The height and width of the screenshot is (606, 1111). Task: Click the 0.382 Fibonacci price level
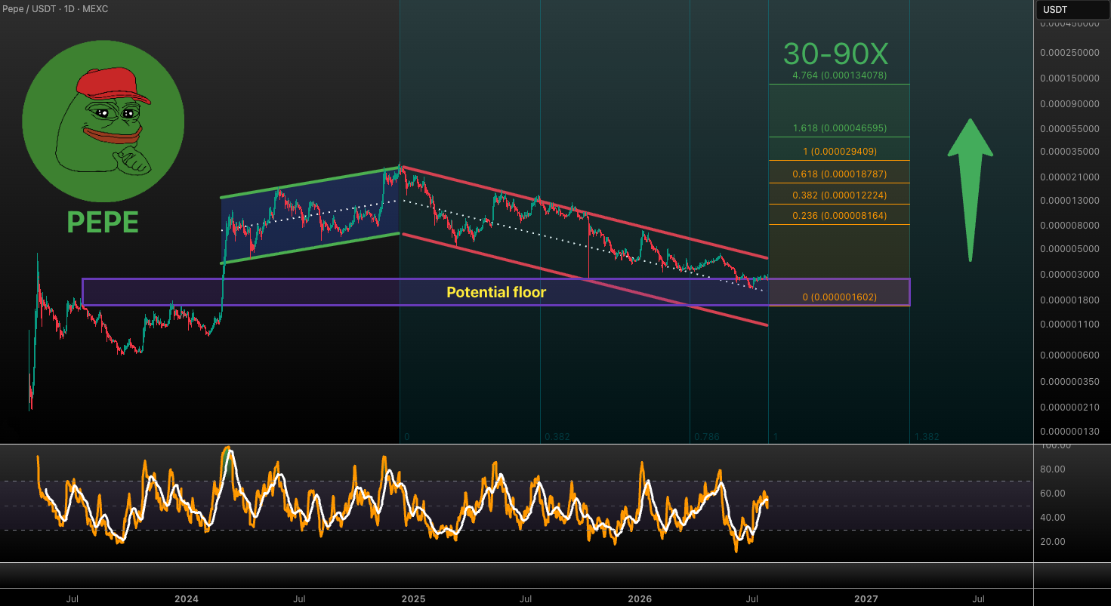click(839, 195)
